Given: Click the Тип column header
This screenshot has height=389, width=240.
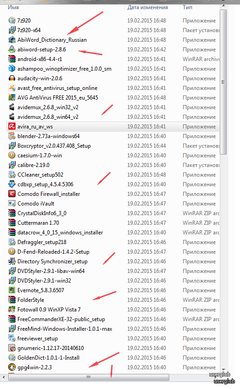Looking at the screenshot, I should (x=187, y=7).
